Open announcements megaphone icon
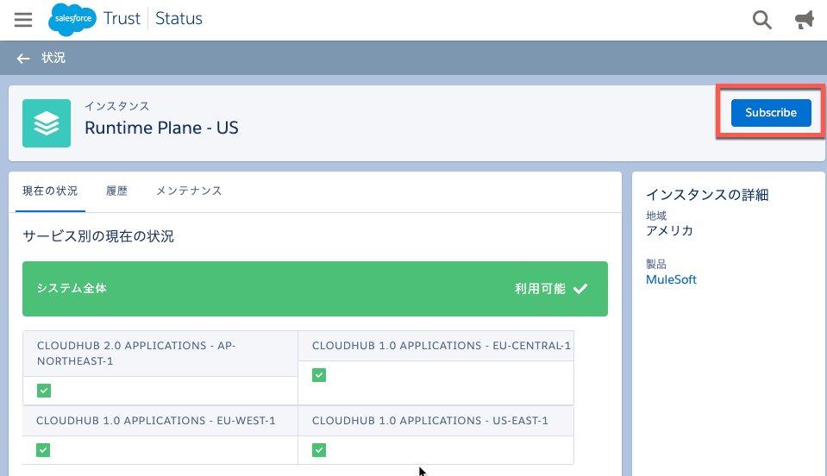The height and width of the screenshot is (476, 827). click(x=805, y=20)
